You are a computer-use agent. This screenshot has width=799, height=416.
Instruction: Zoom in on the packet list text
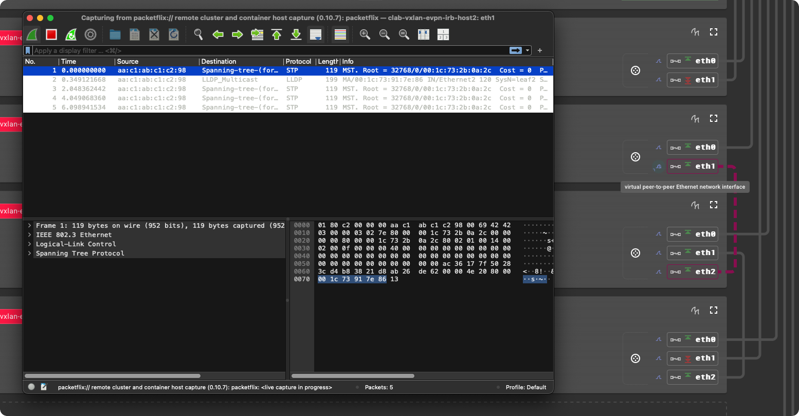tap(365, 34)
